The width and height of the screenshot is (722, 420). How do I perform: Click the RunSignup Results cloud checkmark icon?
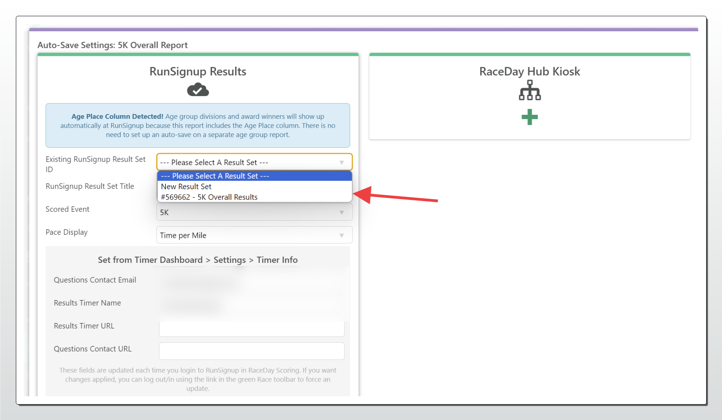point(198,90)
